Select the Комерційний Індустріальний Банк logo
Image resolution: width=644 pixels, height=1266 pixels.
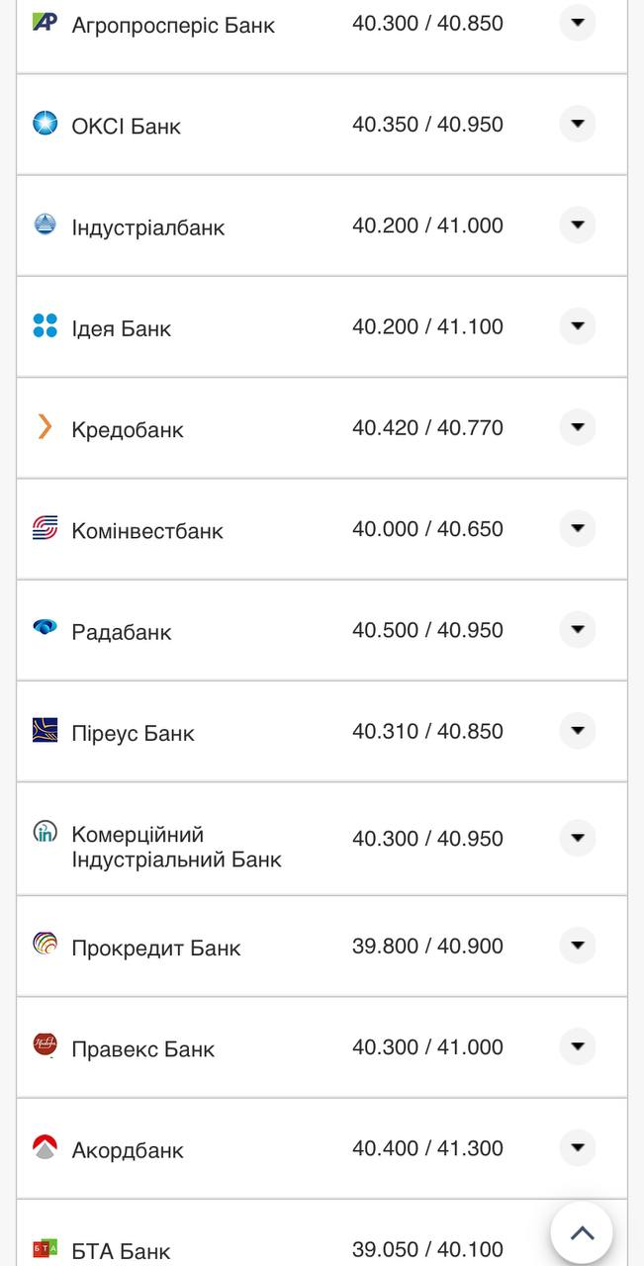coord(44,836)
